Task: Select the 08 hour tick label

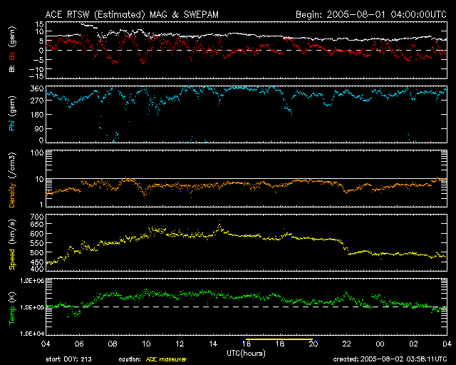Action: click(x=112, y=344)
